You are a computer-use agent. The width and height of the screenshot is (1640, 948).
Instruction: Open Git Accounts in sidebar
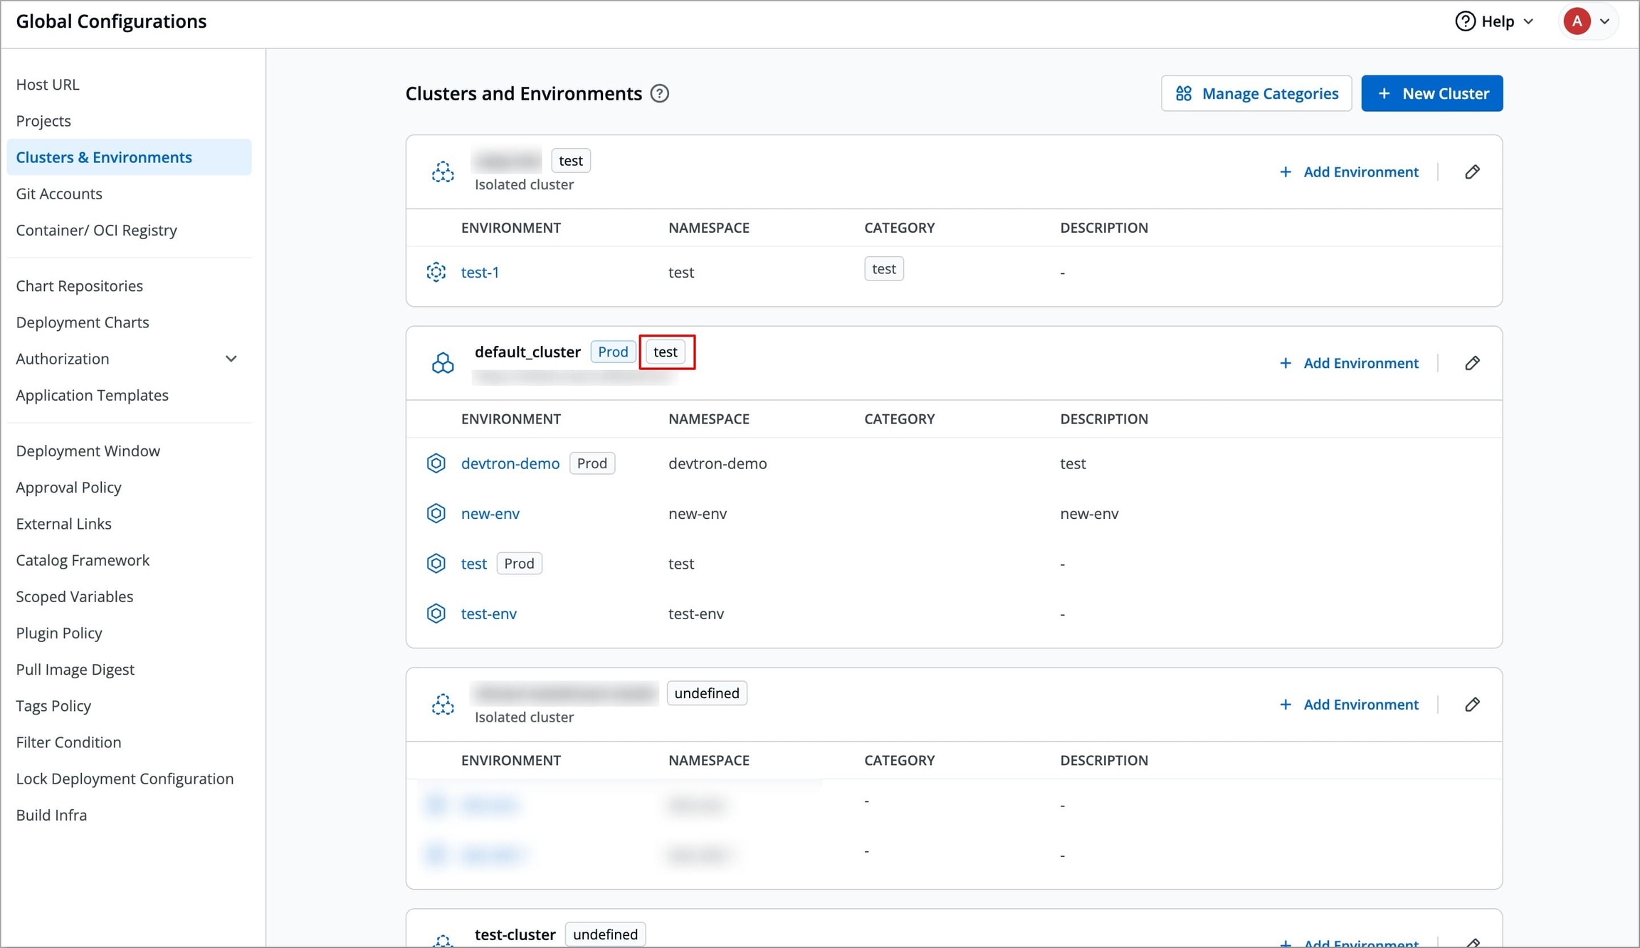(59, 194)
